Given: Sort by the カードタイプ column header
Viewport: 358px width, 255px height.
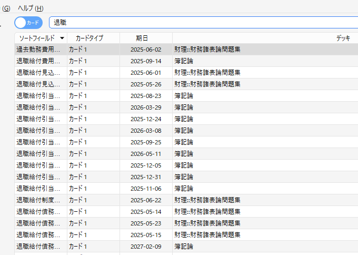Looking at the screenshot, I should point(89,38).
